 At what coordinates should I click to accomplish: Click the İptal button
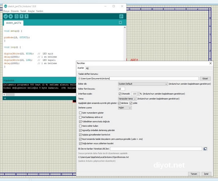206,174
